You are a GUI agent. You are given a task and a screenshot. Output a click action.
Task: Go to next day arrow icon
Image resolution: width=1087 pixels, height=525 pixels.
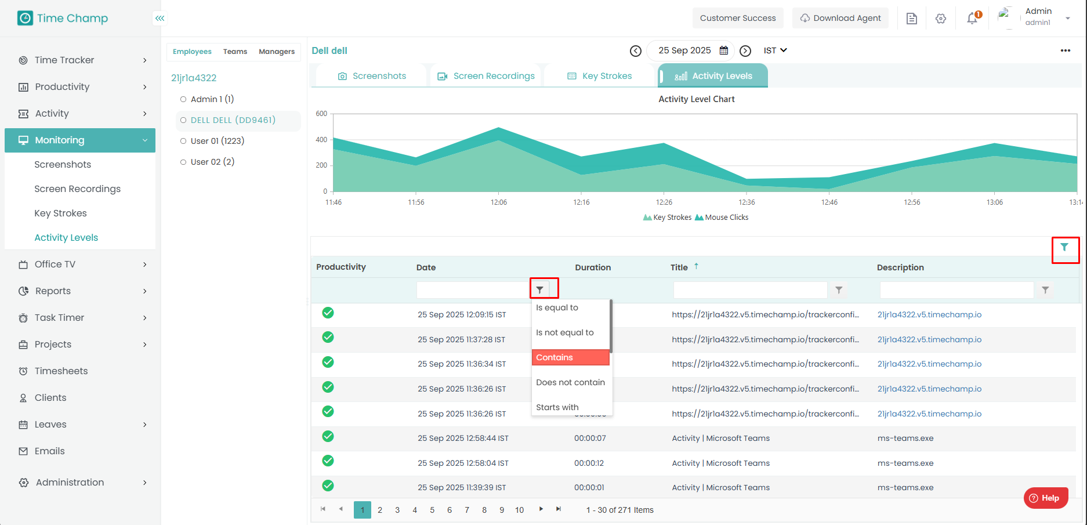tap(745, 51)
